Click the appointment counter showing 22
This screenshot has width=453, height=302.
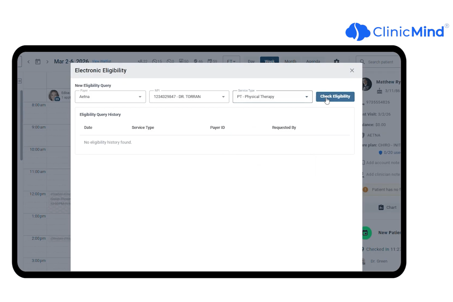[143, 61]
